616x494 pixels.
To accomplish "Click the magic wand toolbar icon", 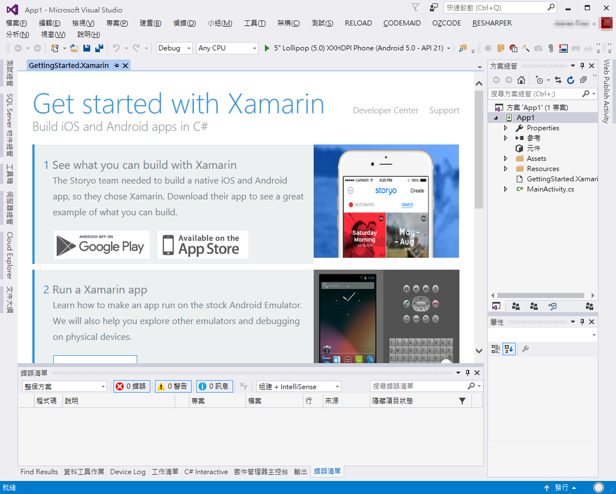I will pyautogui.click(x=526, y=48).
